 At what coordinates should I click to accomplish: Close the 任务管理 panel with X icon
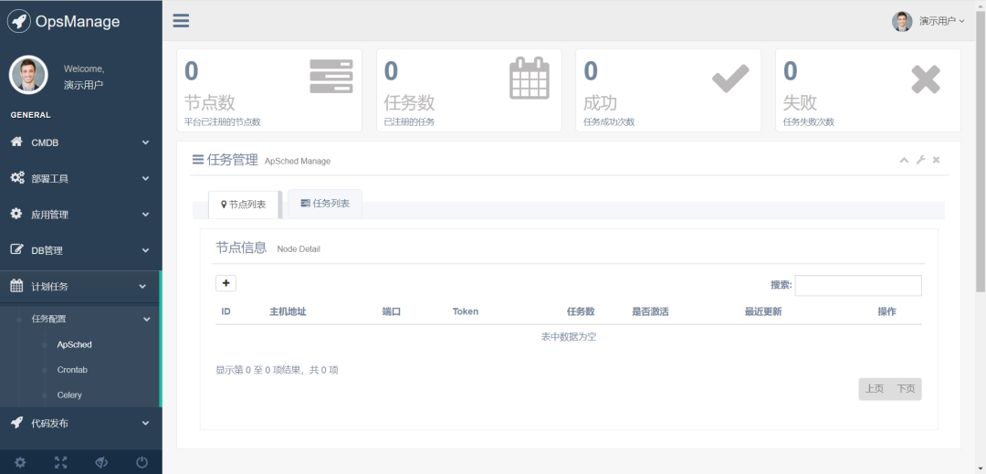[x=936, y=161]
